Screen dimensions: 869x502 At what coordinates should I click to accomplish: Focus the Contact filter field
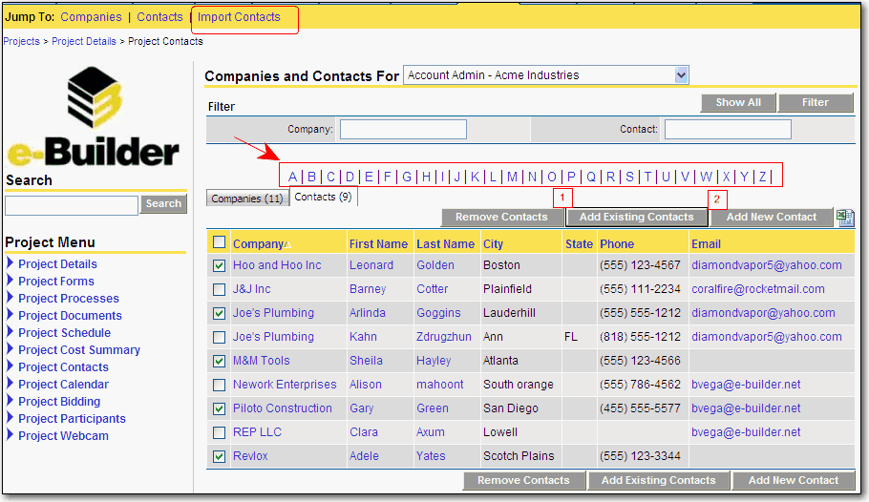point(728,129)
